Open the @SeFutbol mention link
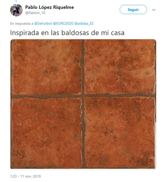 [43, 23]
